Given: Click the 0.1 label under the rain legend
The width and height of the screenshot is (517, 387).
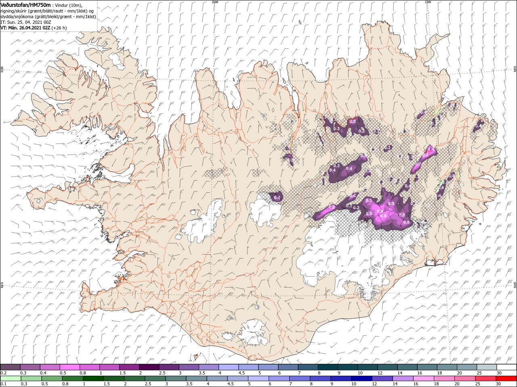Looking at the screenshot, I should coord(3,384).
